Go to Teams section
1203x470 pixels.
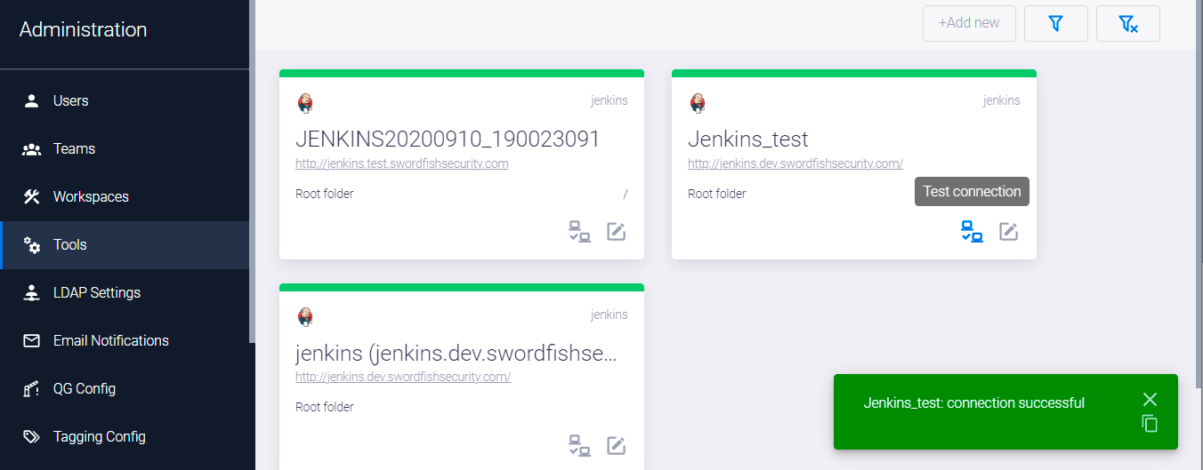point(74,149)
